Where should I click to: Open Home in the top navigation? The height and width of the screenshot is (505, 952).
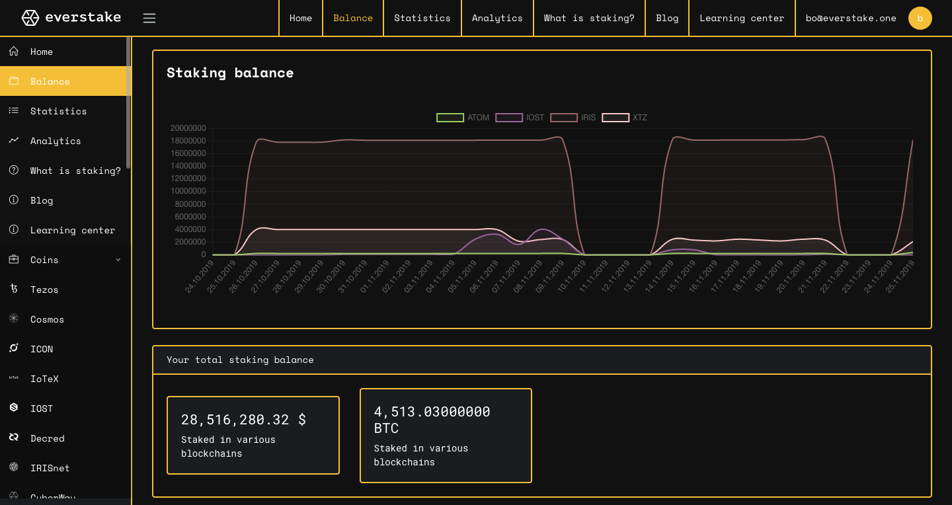click(301, 18)
